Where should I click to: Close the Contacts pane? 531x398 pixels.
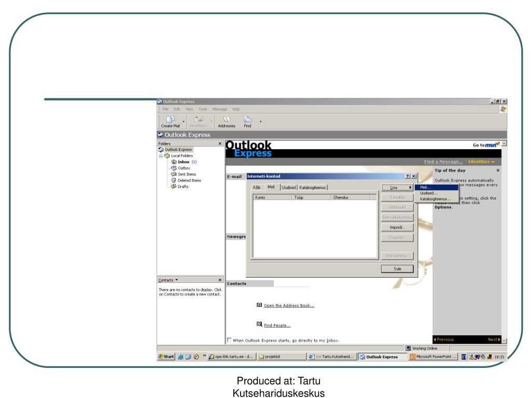pyautogui.click(x=220, y=280)
